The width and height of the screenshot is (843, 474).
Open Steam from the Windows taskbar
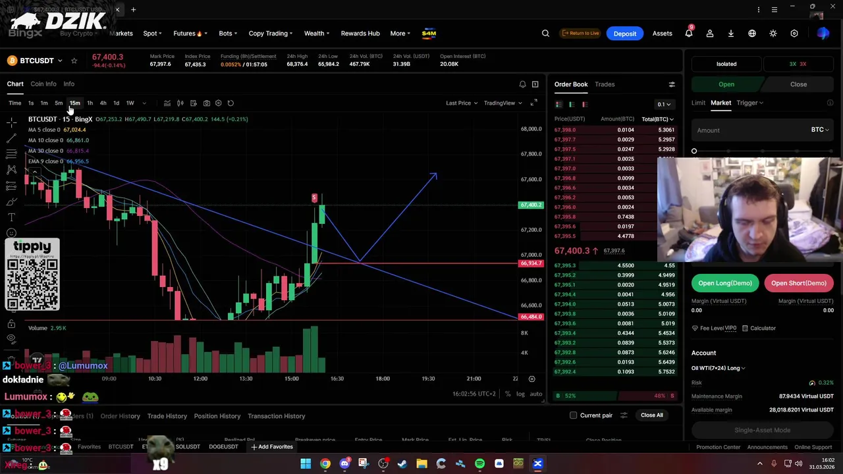(402, 464)
